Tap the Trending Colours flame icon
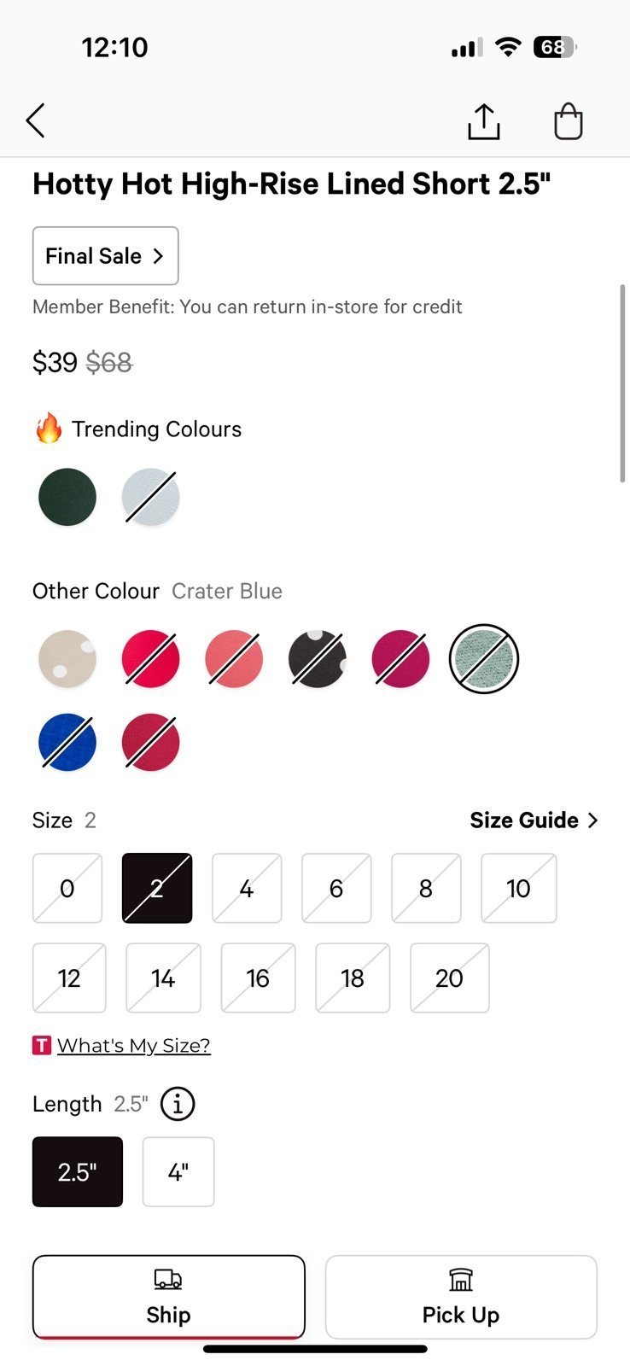630x1366 pixels. [x=49, y=428]
